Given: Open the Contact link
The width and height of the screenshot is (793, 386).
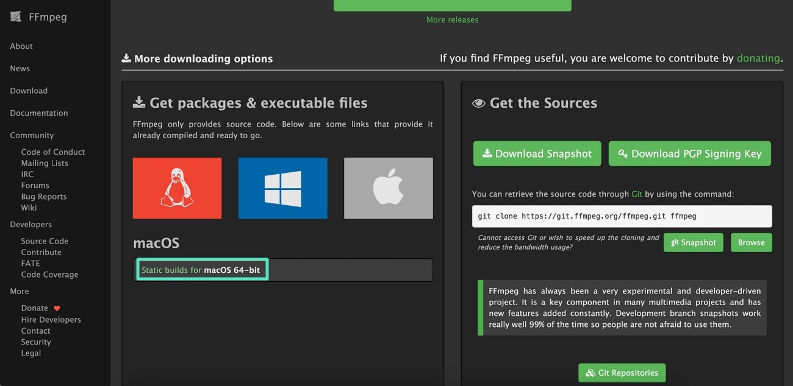Looking at the screenshot, I should (35, 331).
